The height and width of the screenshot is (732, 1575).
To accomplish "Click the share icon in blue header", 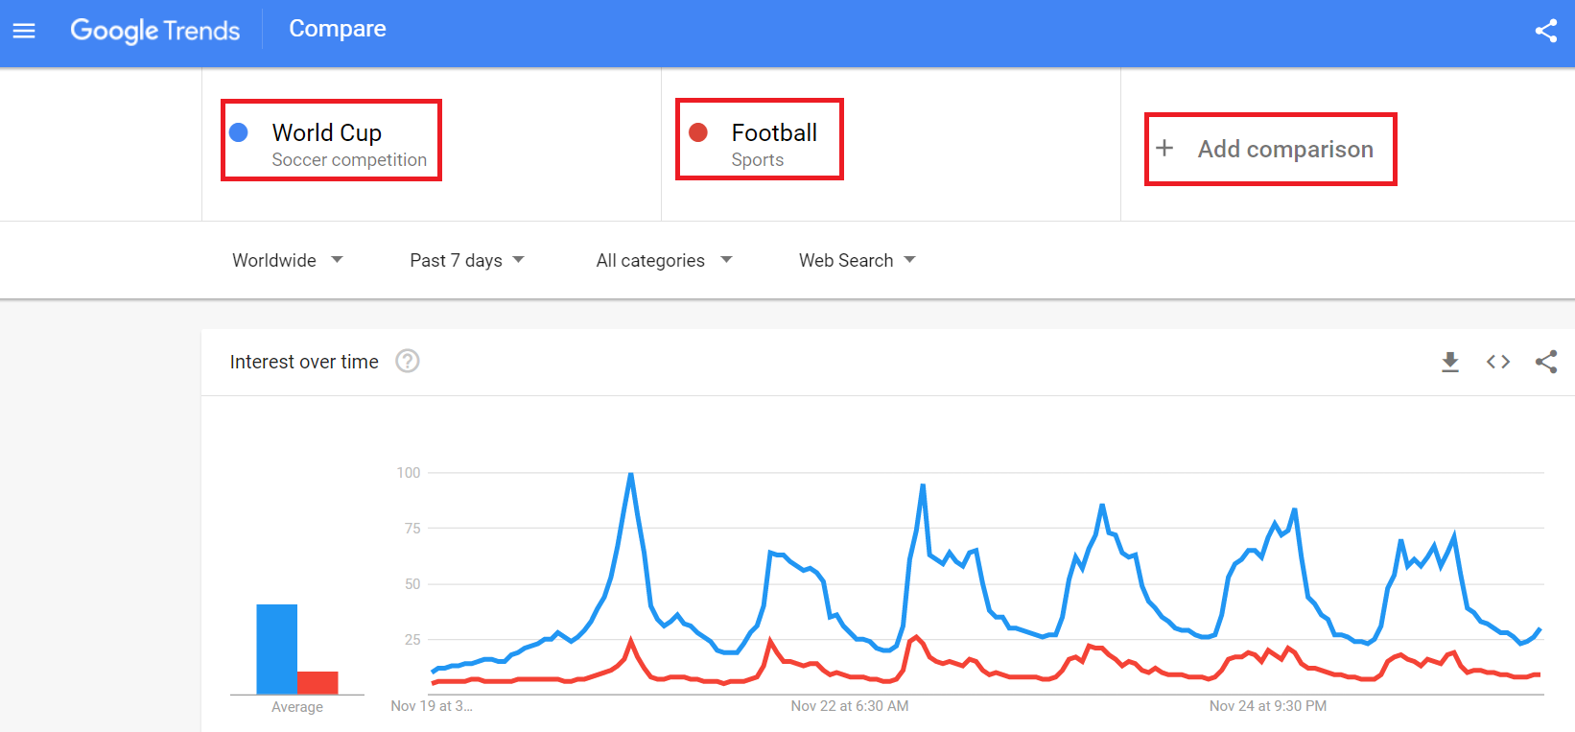I will pos(1545,31).
